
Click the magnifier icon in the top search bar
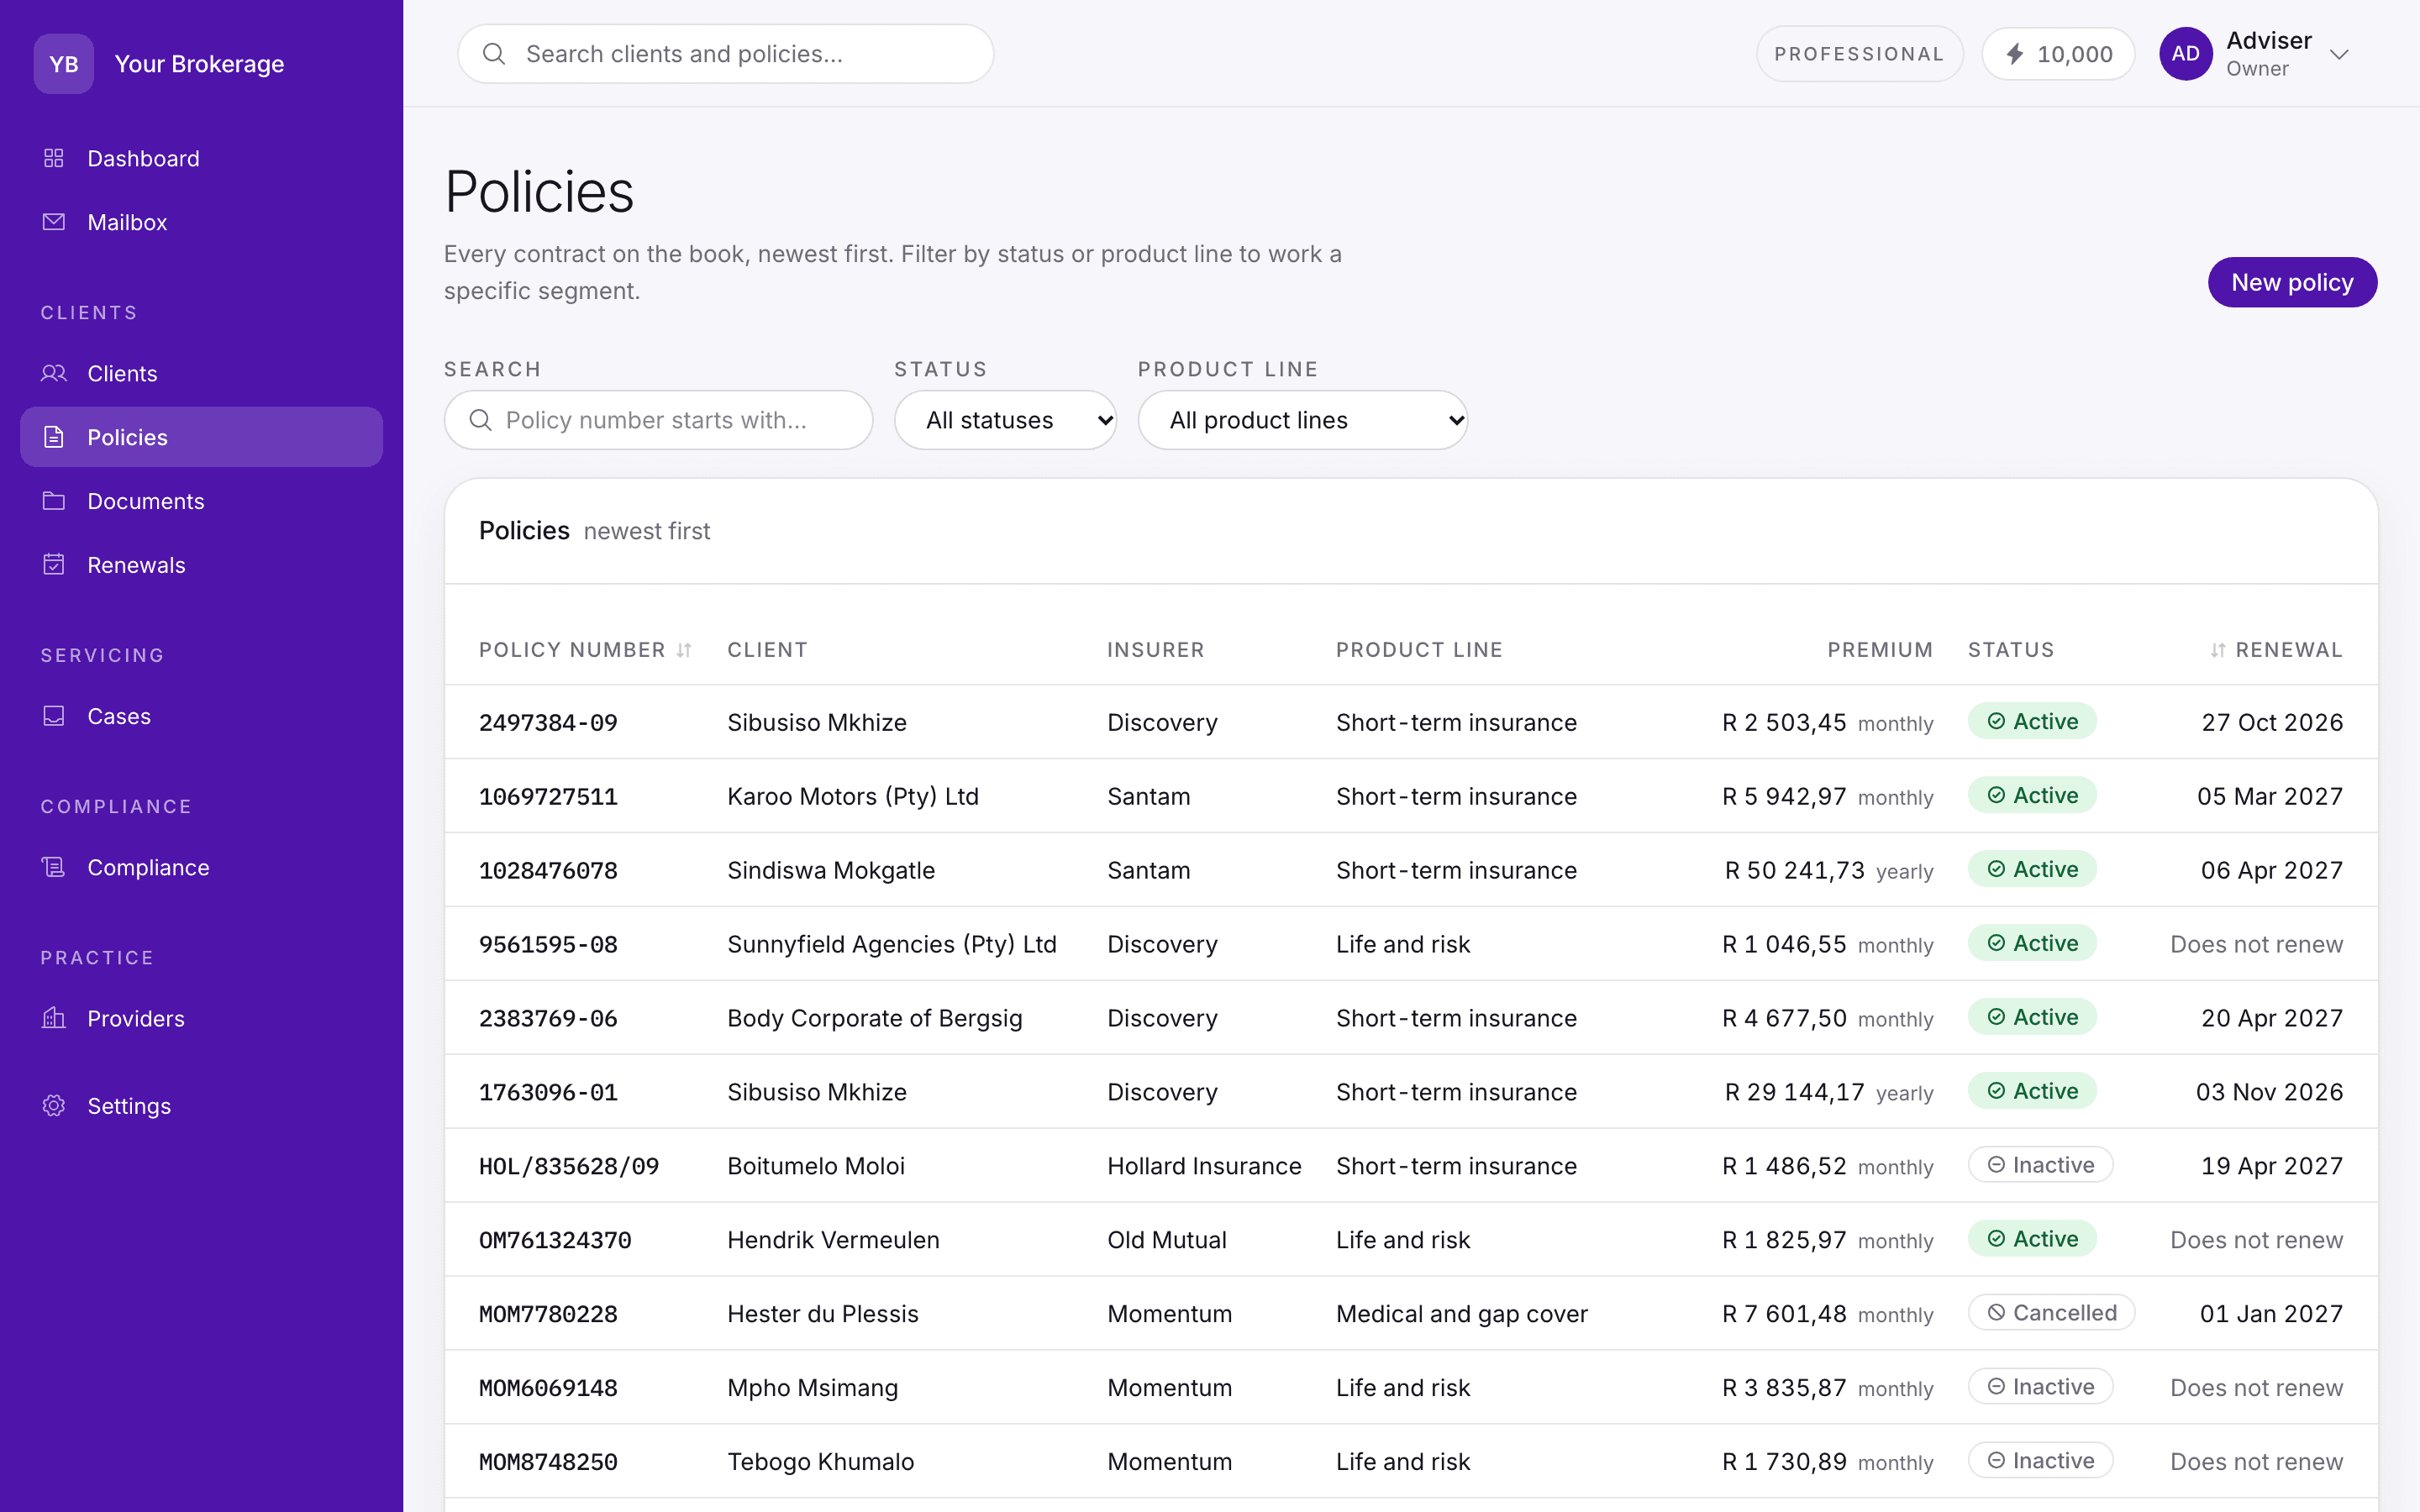tap(494, 54)
